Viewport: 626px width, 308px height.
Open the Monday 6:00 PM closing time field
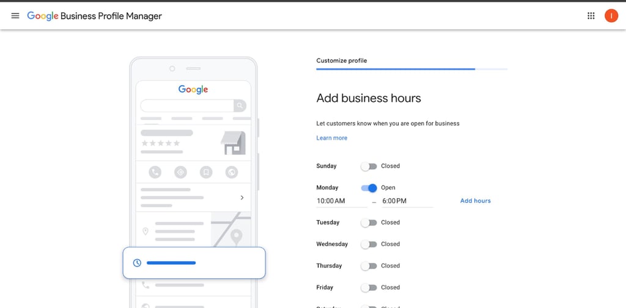407,201
